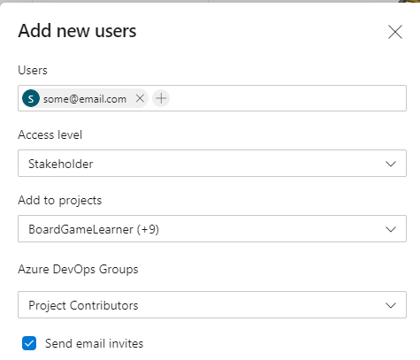
Task: Click the chevron beside Project Contributors
Action: pos(391,305)
